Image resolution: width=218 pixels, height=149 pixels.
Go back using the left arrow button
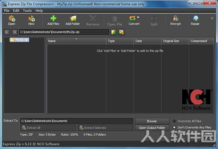7,32
